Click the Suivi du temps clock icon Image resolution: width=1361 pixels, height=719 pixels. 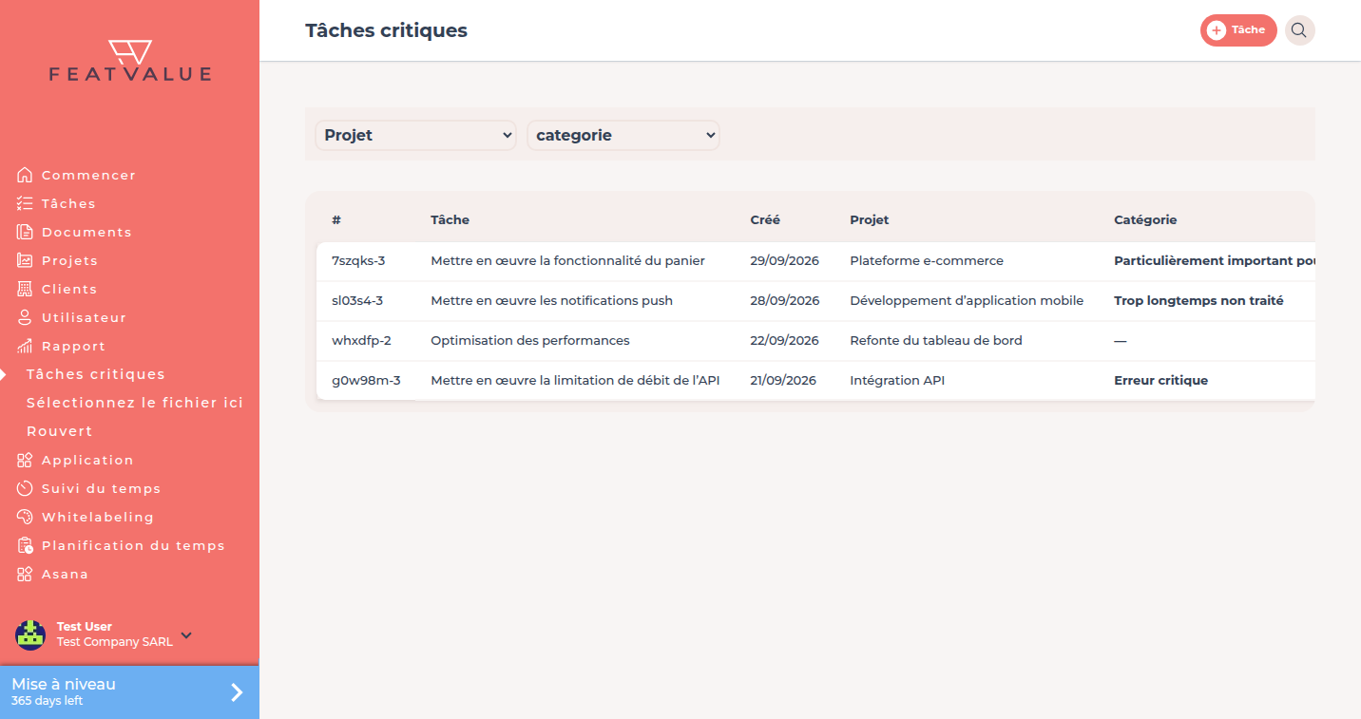pyautogui.click(x=25, y=488)
